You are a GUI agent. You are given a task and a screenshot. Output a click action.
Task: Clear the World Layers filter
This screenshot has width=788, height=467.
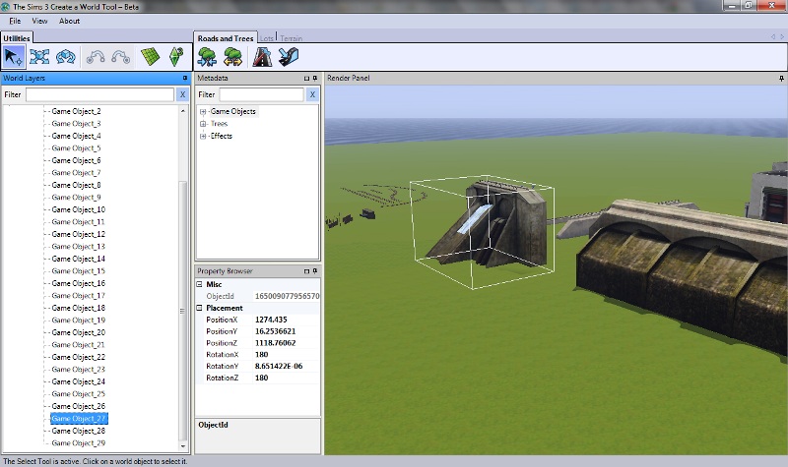182,94
